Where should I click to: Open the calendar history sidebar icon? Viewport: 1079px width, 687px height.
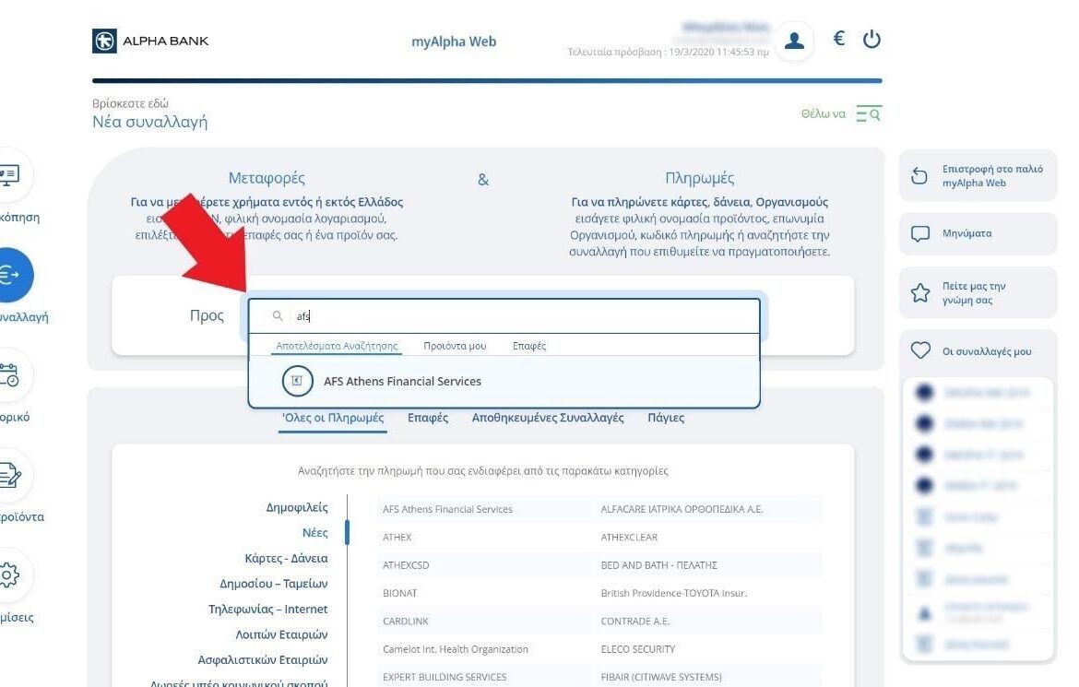(10, 375)
